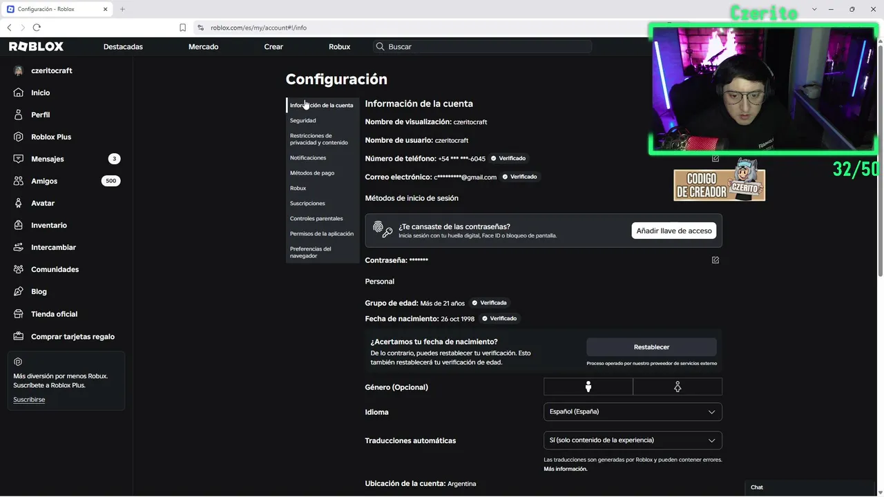Select the female gender option

678,387
